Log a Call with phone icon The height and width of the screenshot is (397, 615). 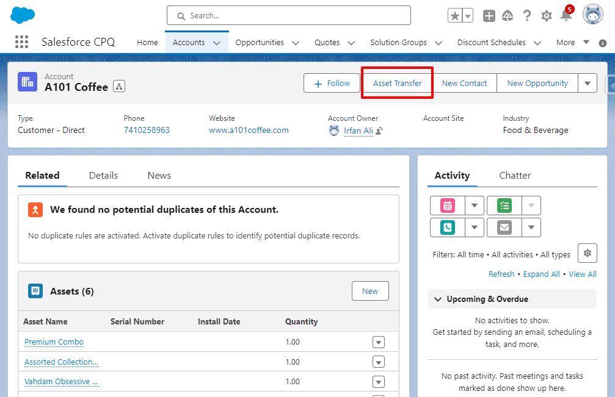[448, 227]
